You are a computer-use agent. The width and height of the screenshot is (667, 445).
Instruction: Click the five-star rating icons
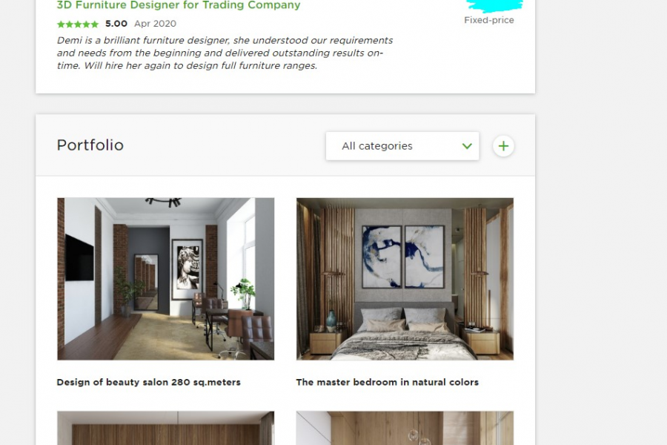[78, 24]
